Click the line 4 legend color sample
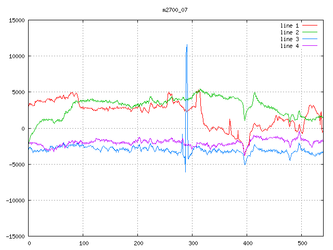333x250 pixels. click(x=310, y=46)
